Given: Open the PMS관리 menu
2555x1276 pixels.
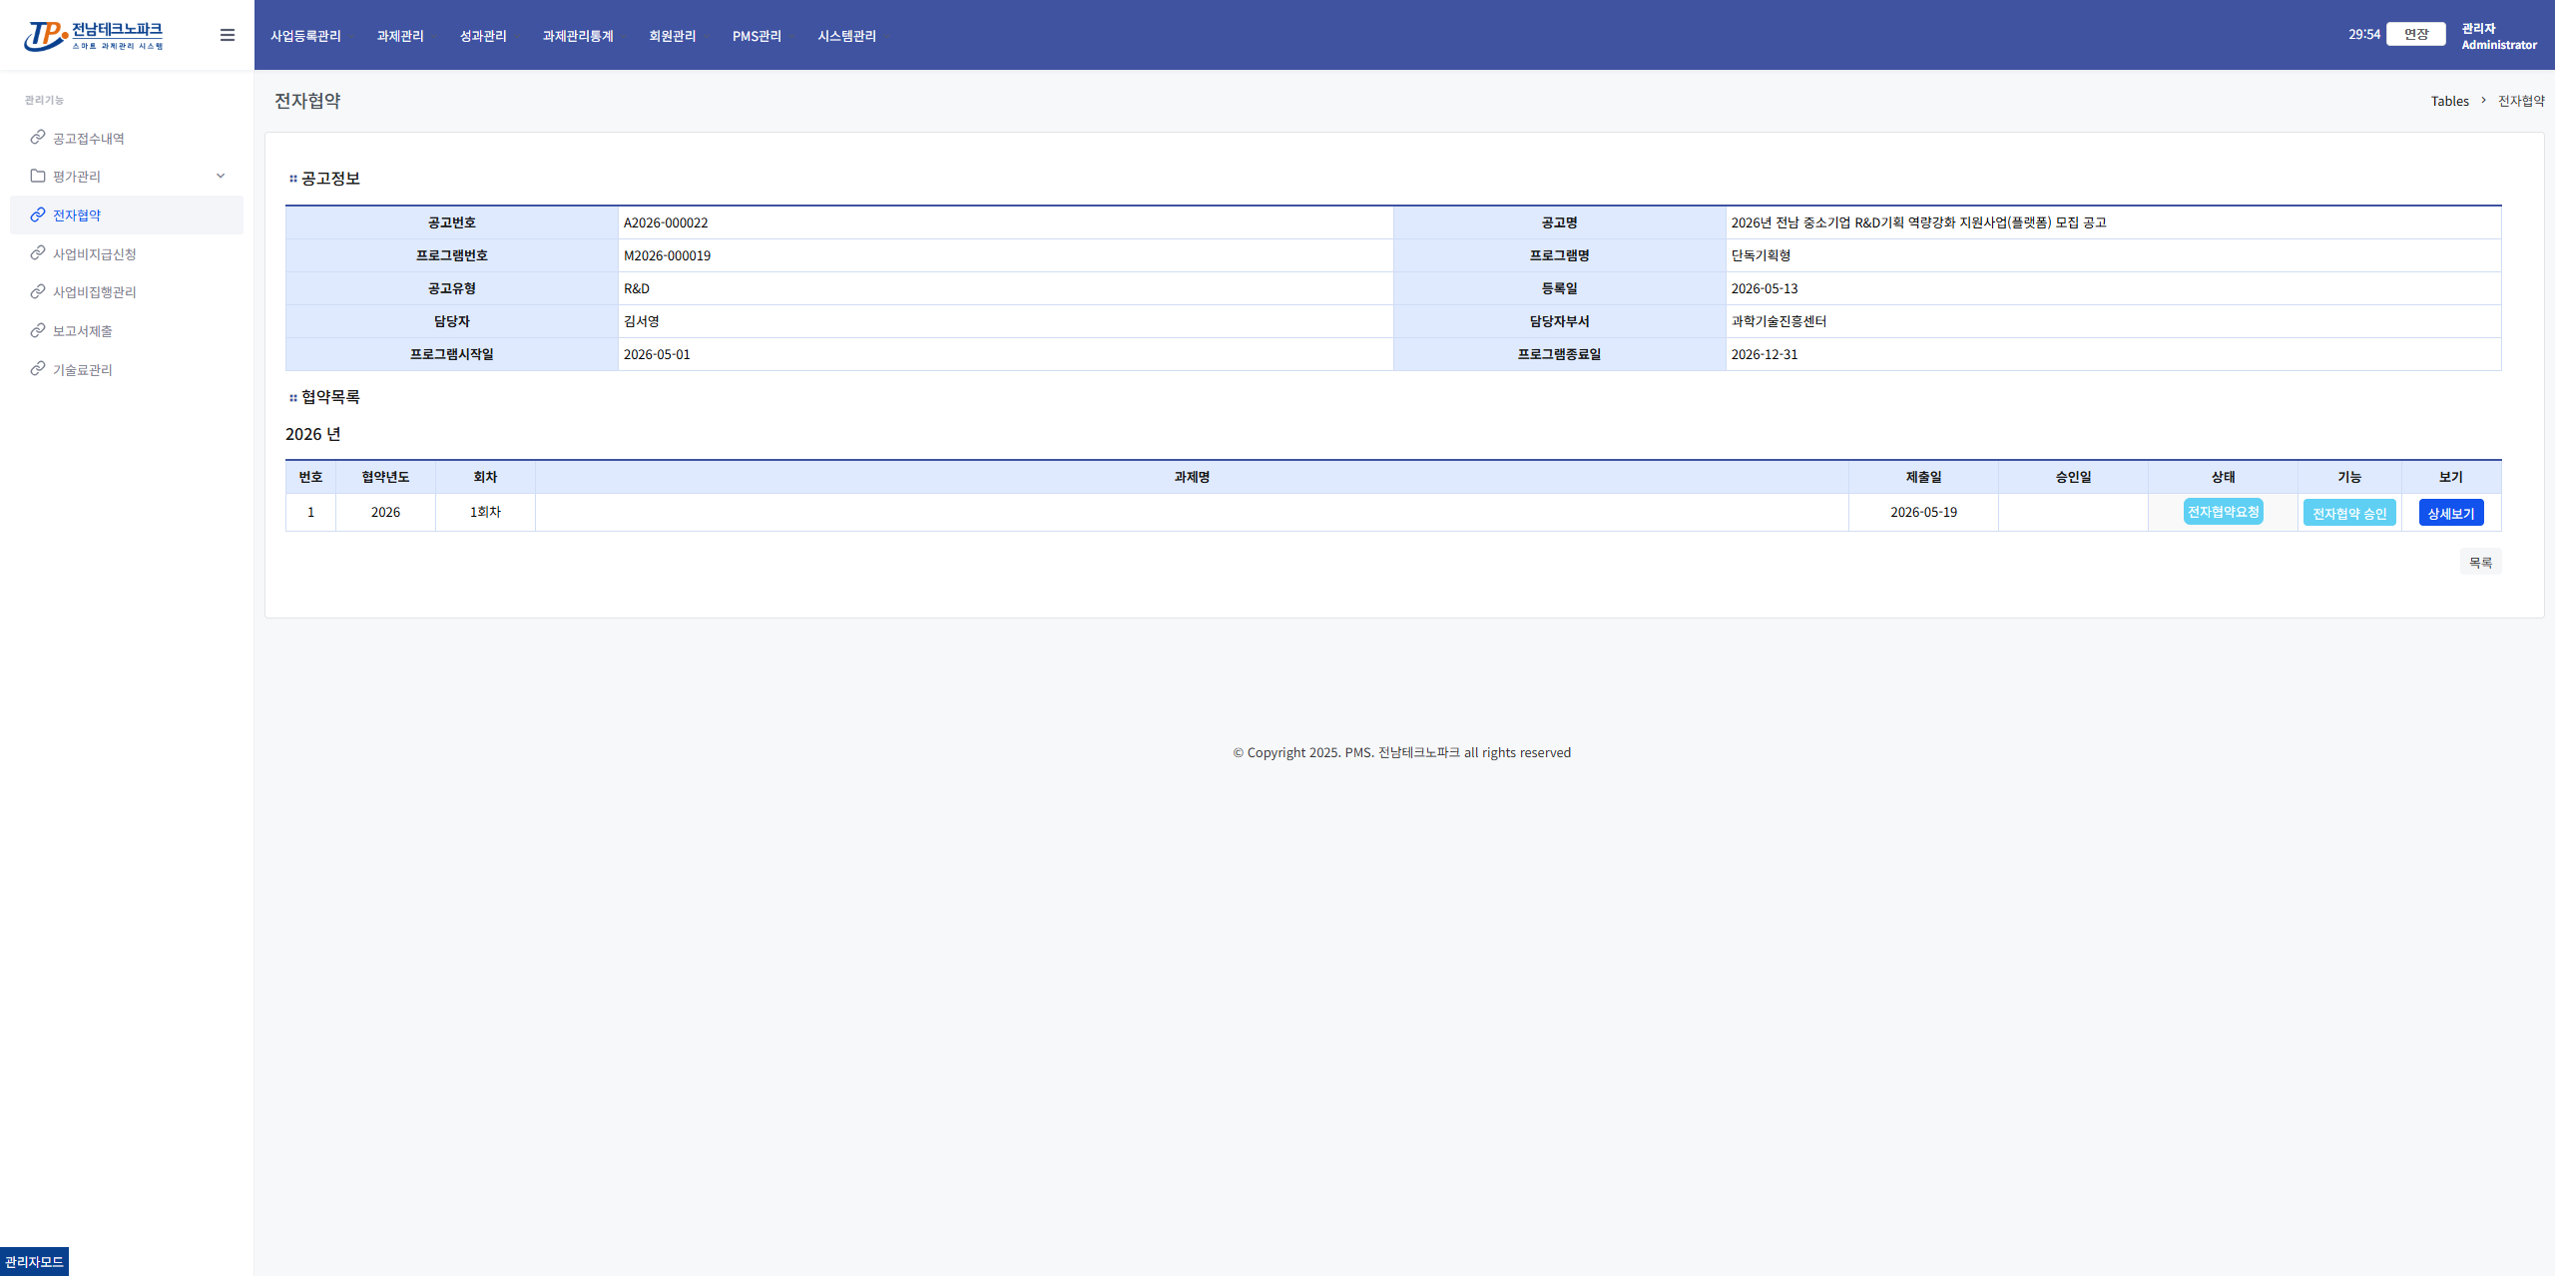Looking at the screenshot, I should 757,36.
